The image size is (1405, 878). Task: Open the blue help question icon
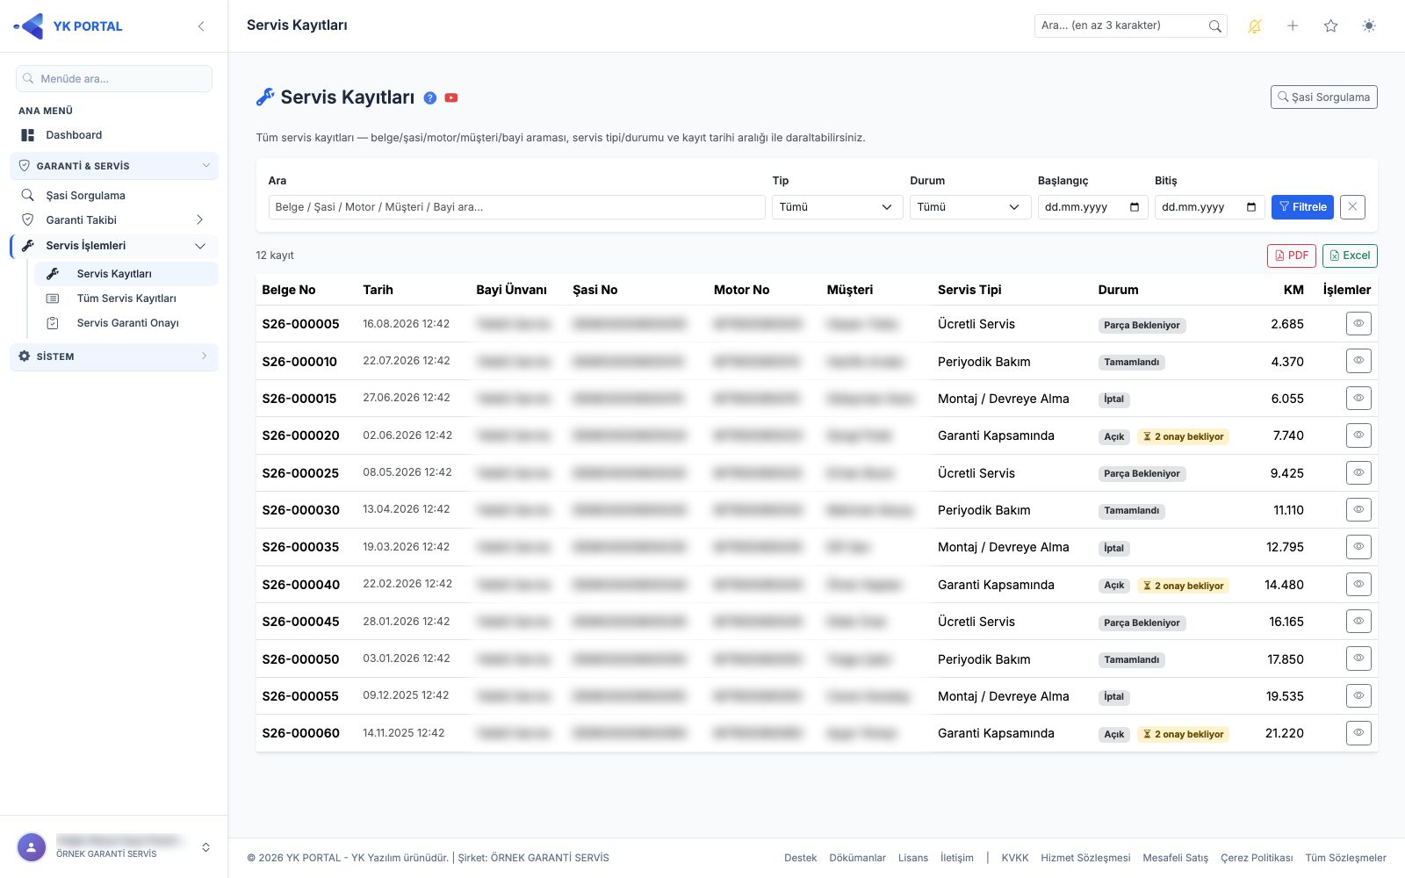point(430,98)
